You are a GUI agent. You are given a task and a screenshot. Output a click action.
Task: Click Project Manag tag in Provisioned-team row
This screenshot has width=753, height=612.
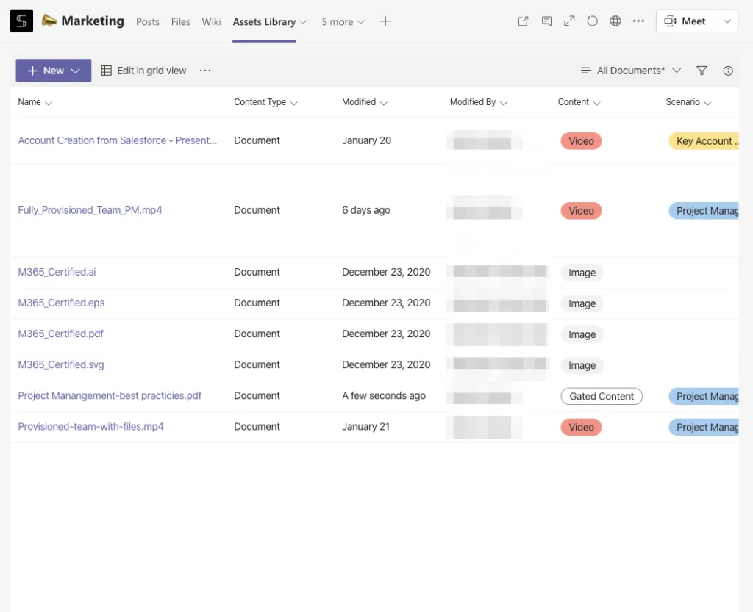704,428
